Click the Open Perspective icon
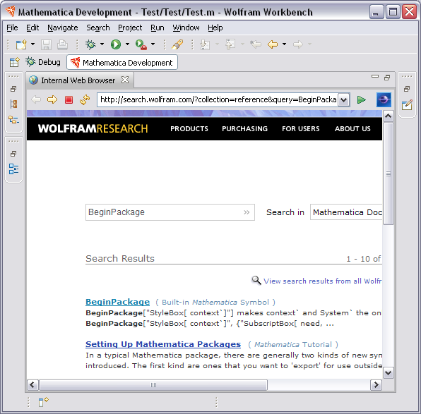This screenshot has width=421, height=414. (x=15, y=62)
